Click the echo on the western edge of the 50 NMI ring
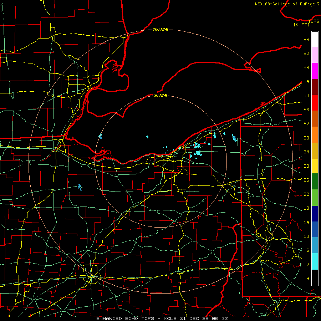Viewport: 321px width, 321px height. (100, 136)
